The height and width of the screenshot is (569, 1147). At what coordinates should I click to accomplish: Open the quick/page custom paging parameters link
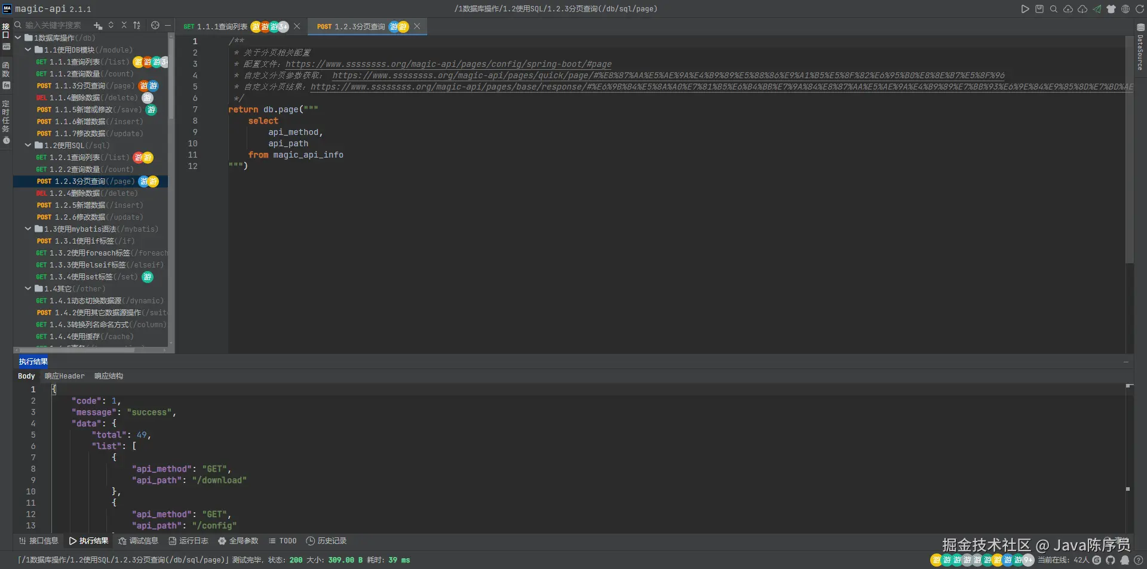[668, 75]
